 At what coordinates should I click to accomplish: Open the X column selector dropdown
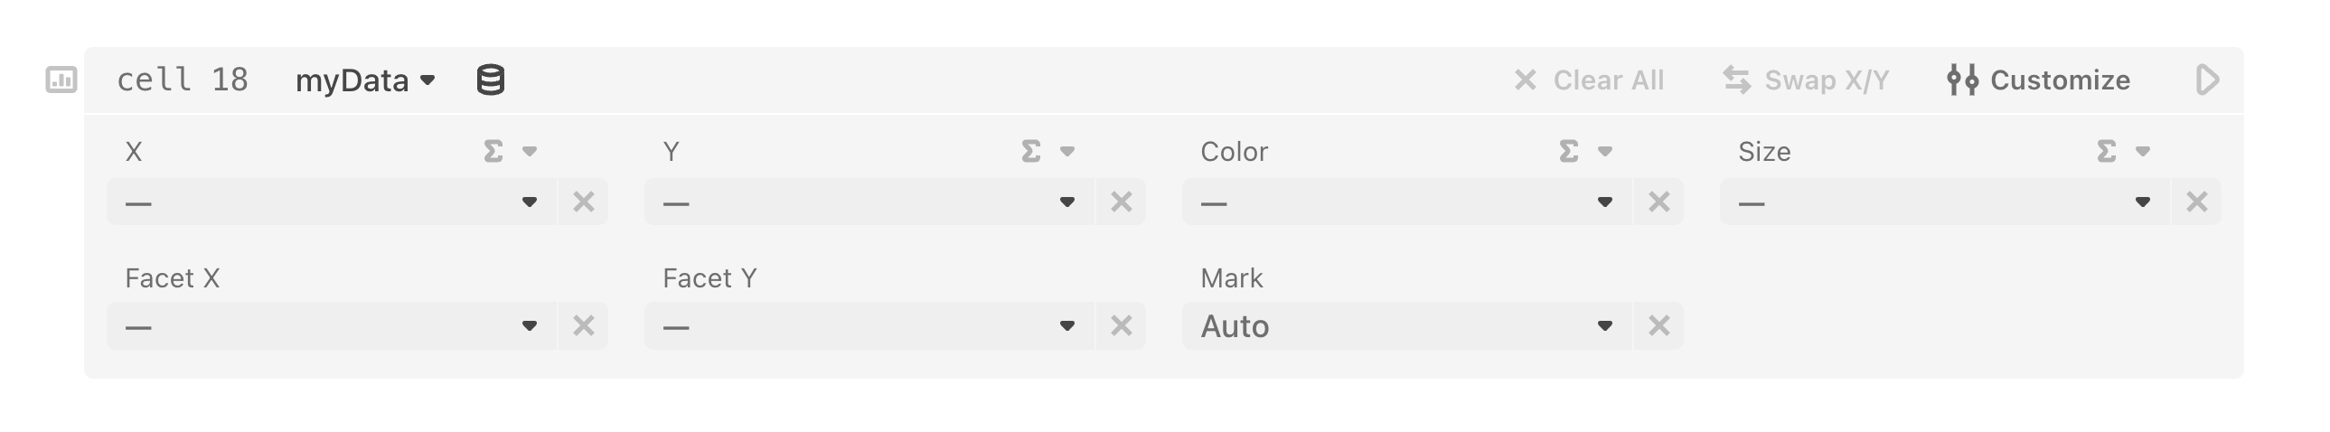tap(331, 202)
